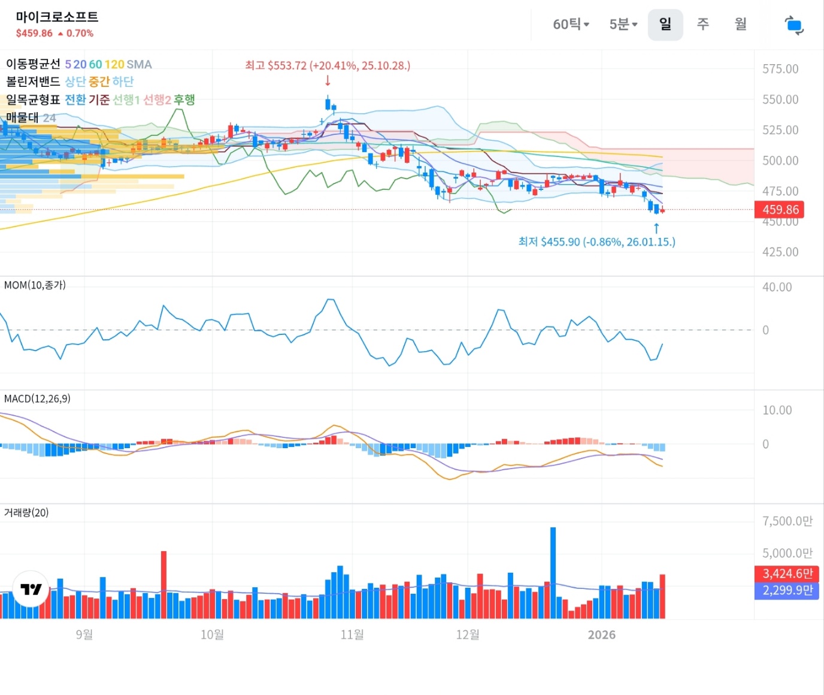
Task: Click the MOM(10,종가) indicator label
Action: (x=35, y=285)
